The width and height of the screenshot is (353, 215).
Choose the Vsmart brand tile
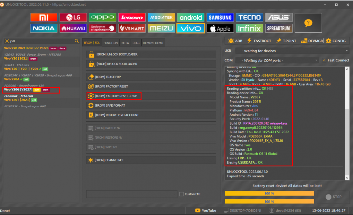coord(132,28)
